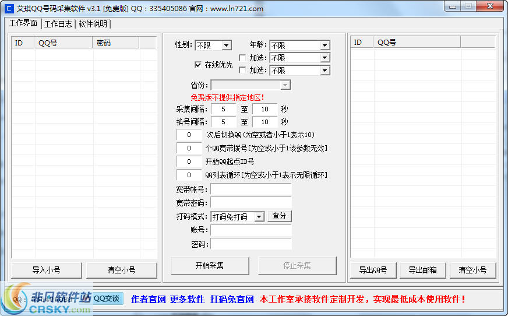The width and height of the screenshot is (508, 316).
Task: Click the 导出QQ号 button
Action: (373, 270)
